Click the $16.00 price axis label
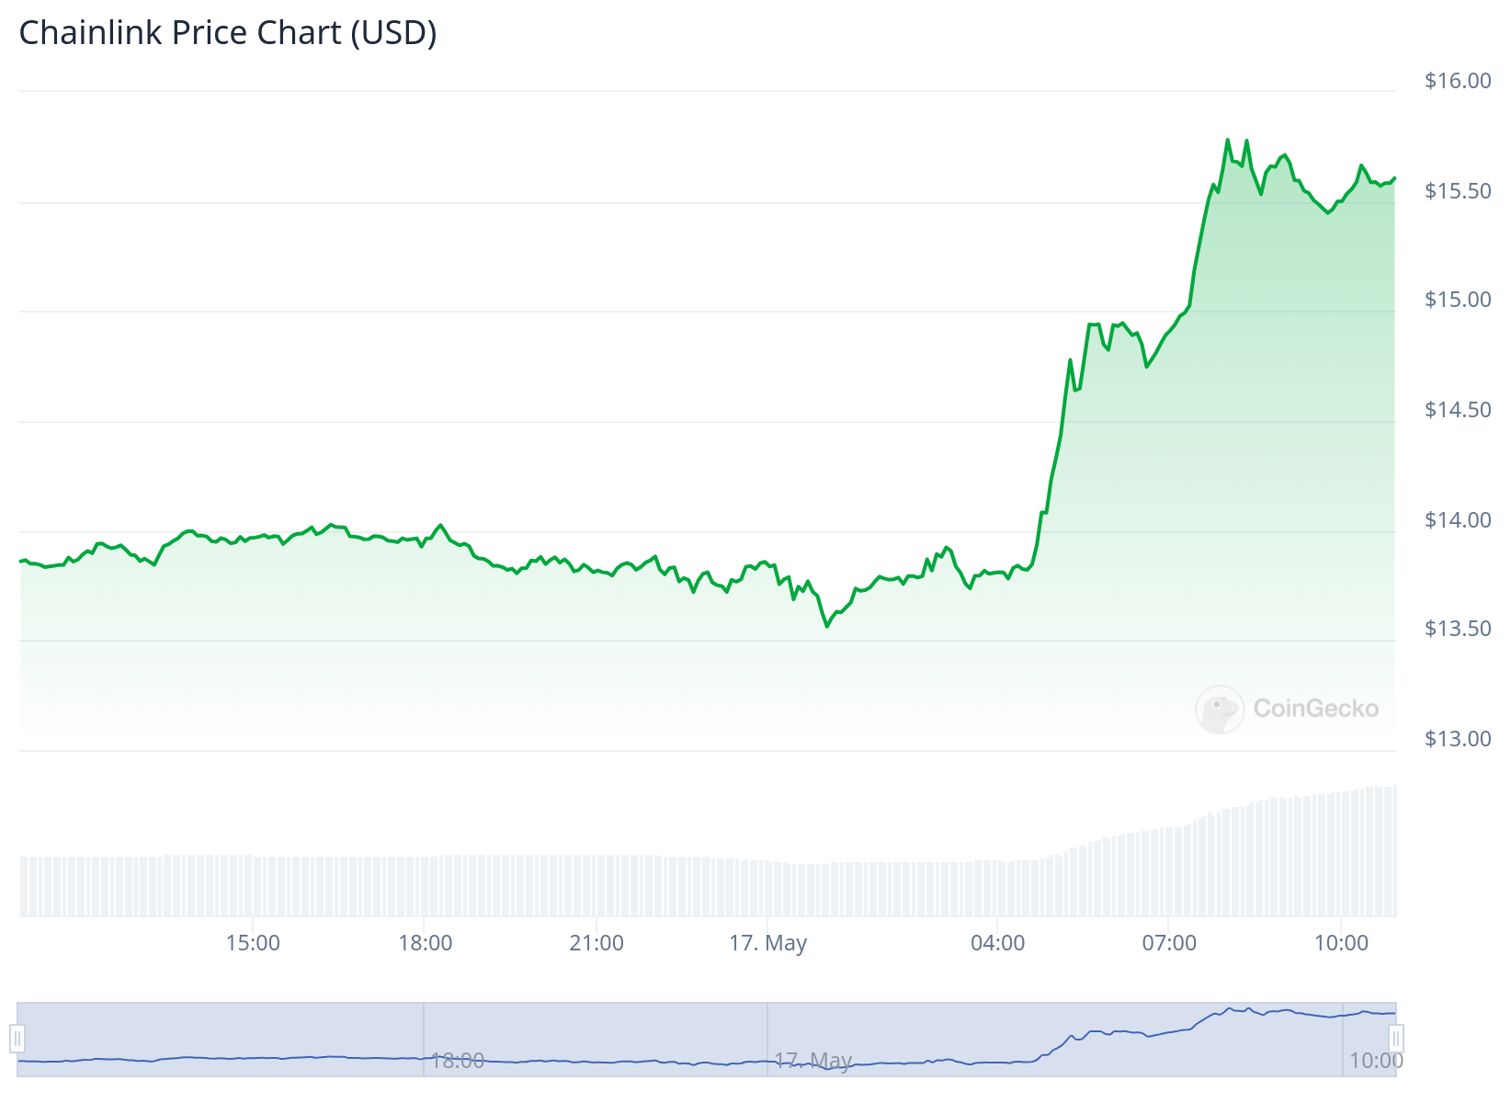 click(x=1456, y=80)
